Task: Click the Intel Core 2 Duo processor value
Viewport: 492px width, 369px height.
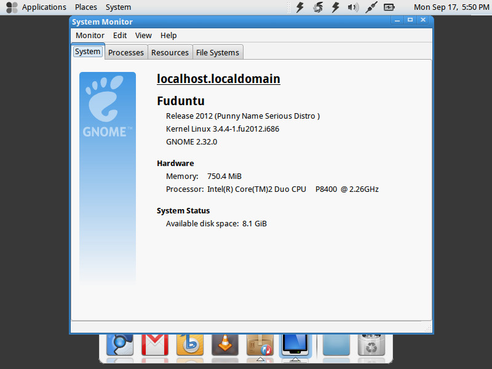Action: click(293, 189)
